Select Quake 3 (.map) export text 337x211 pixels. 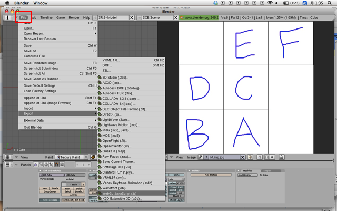pyautogui.click(x=114, y=151)
